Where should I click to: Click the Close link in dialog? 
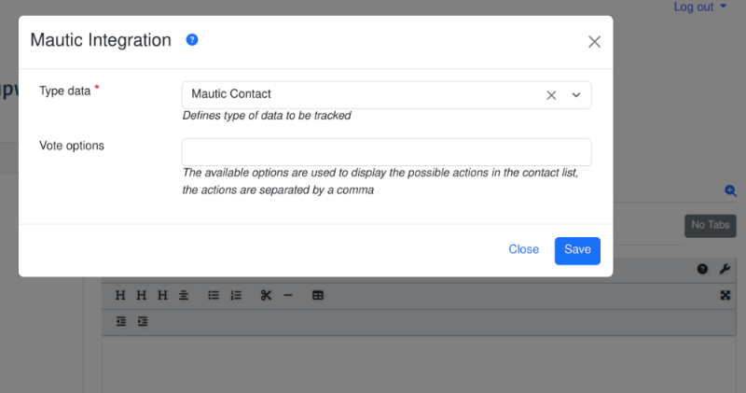tap(523, 249)
